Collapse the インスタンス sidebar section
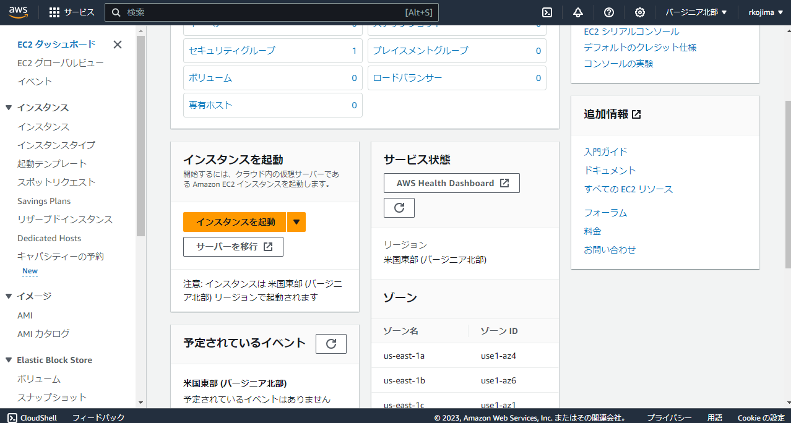Screen dimensions: 791x423 click(9, 108)
